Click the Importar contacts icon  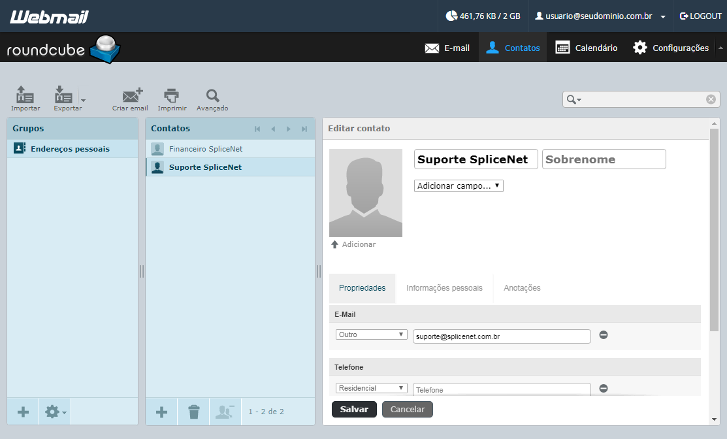tap(25, 95)
